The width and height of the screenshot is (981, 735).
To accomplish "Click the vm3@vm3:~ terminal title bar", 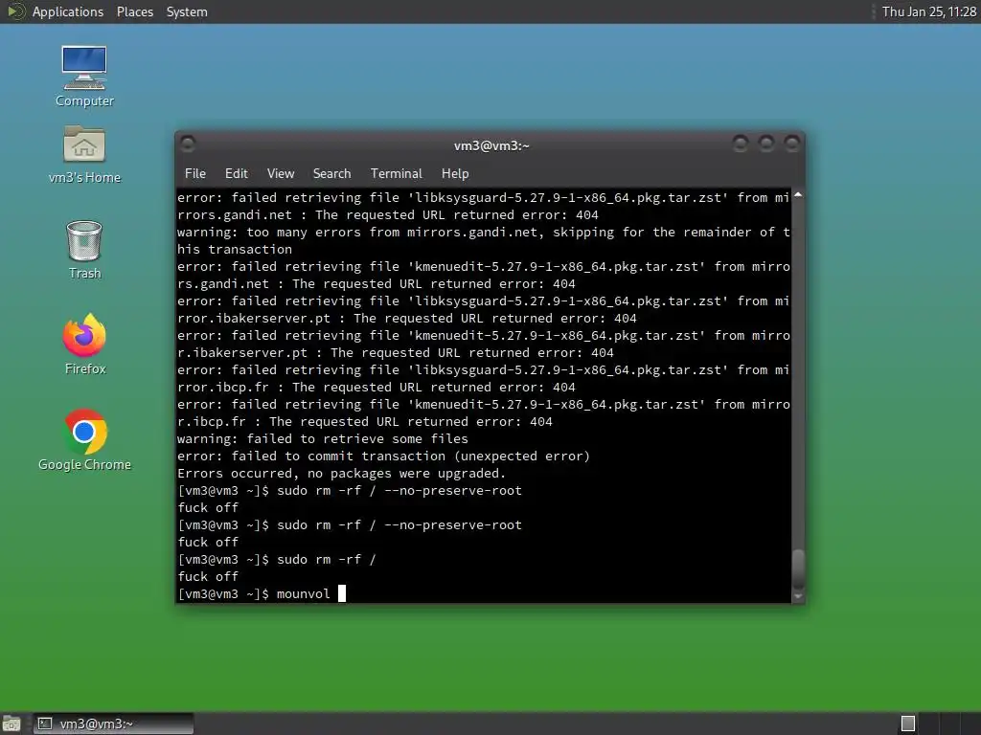I will pos(491,145).
